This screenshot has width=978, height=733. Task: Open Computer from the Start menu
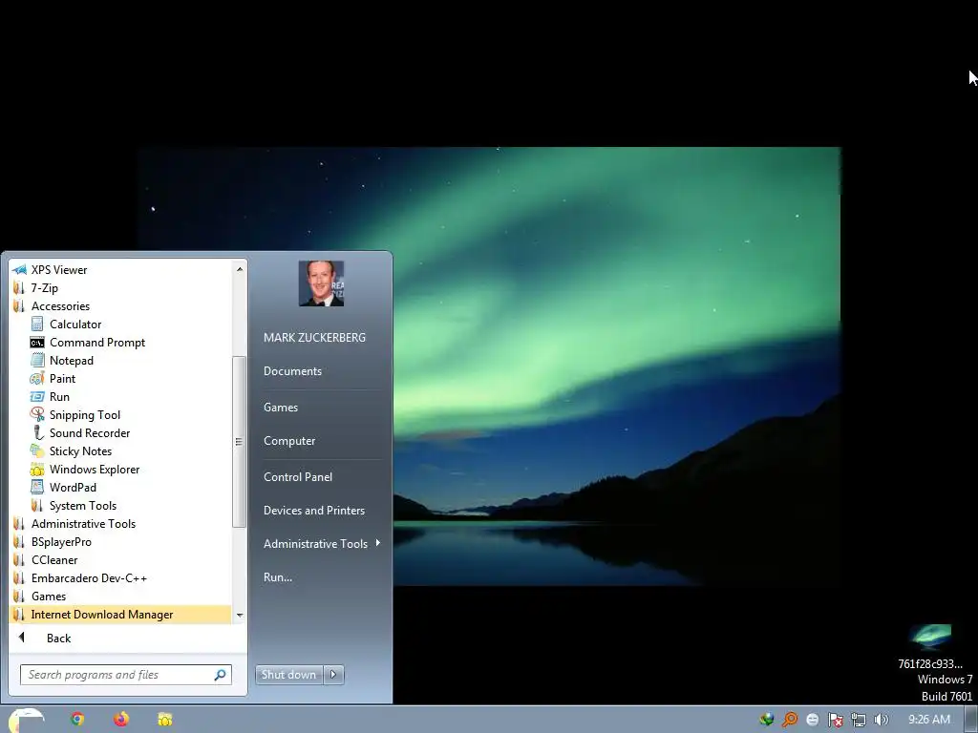pyautogui.click(x=289, y=441)
